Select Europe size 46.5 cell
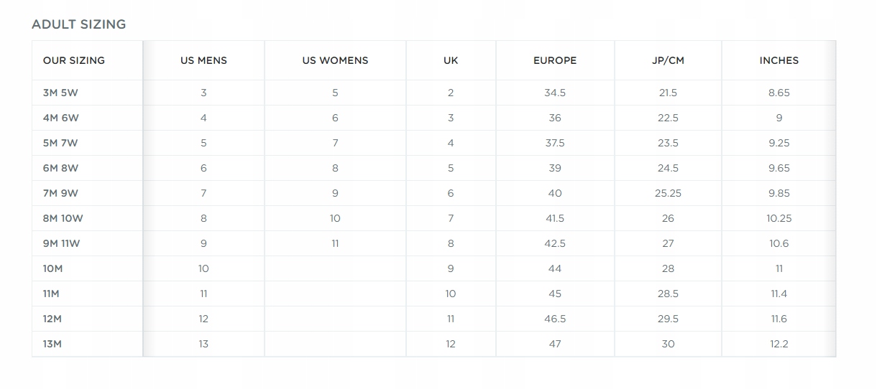The image size is (877, 389). pos(555,319)
